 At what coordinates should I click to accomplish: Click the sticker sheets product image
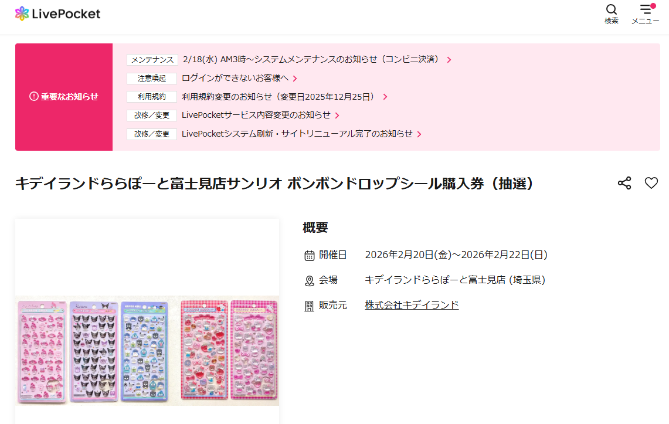pyautogui.click(x=147, y=351)
